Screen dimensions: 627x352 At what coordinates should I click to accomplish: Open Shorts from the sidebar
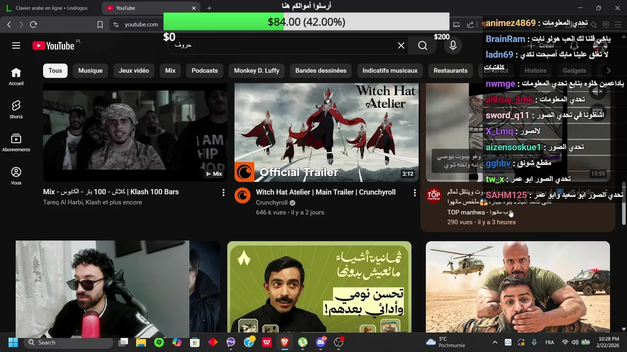pos(16,110)
